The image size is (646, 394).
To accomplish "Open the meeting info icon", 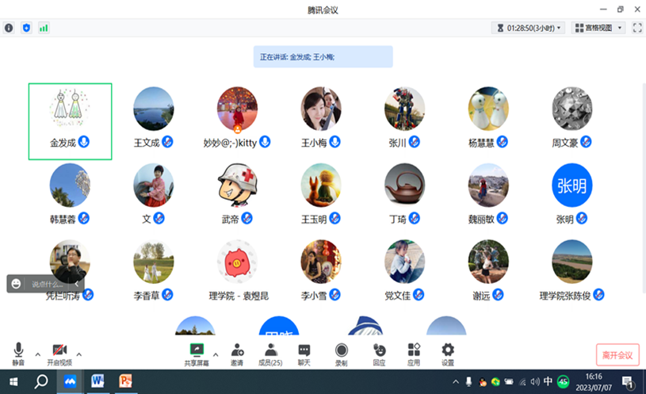I will click(x=10, y=28).
